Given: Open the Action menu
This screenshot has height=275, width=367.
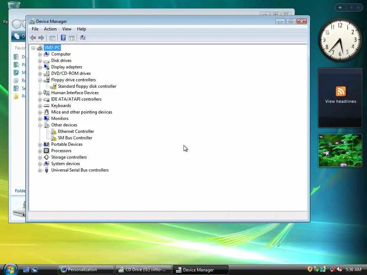Looking at the screenshot, I should point(50,29).
